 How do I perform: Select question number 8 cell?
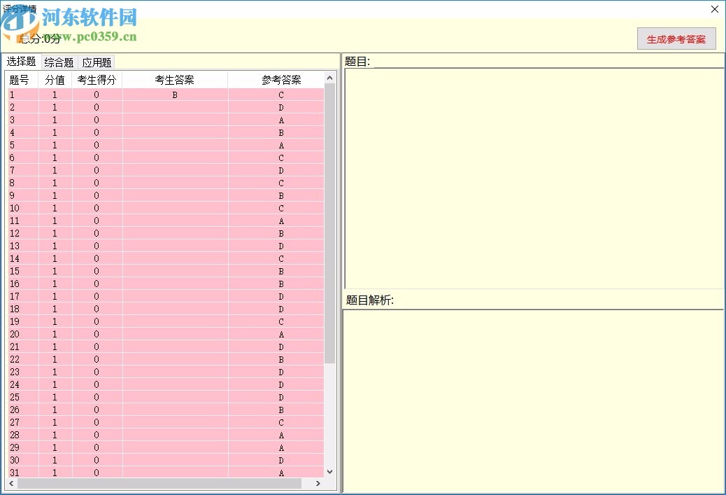[23, 183]
